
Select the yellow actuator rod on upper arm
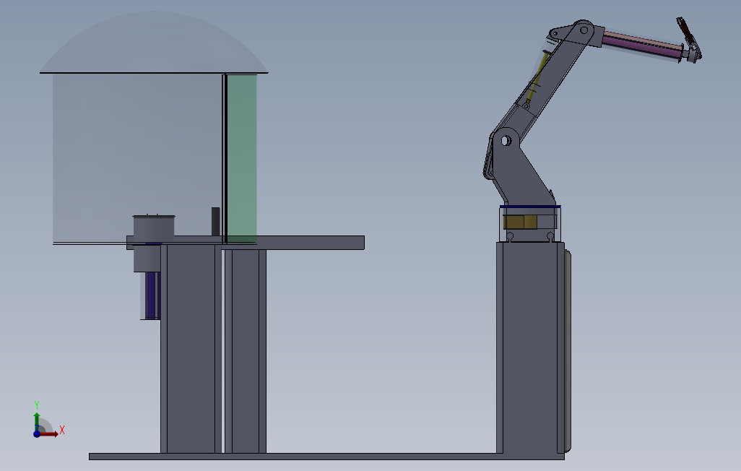coord(537,78)
